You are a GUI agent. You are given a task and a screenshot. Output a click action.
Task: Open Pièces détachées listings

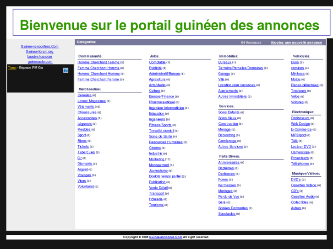coord(305,85)
